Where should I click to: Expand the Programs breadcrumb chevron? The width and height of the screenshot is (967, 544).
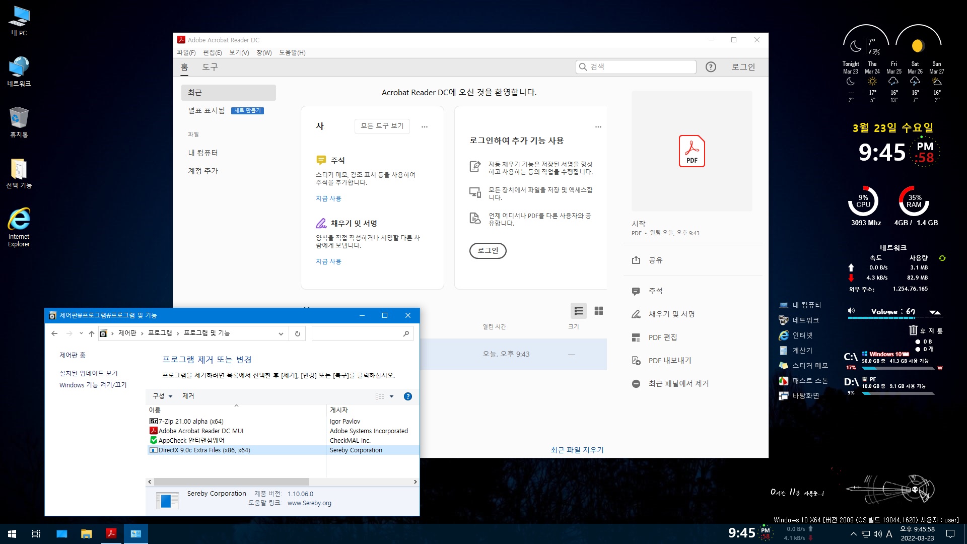(178, 333)
